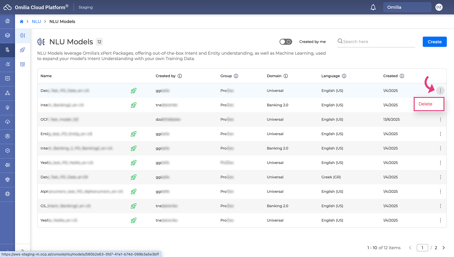Click the home breadcrumb icon
Image resolution: width=454 pixels, height=257 pixels.
coord(22,22)
